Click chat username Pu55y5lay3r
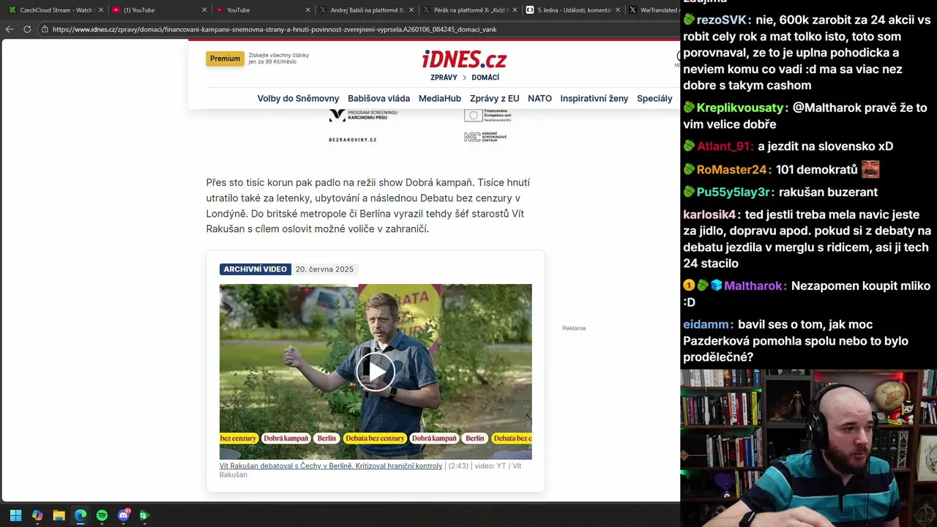937x527 pixels. click(x=733, y=192)
